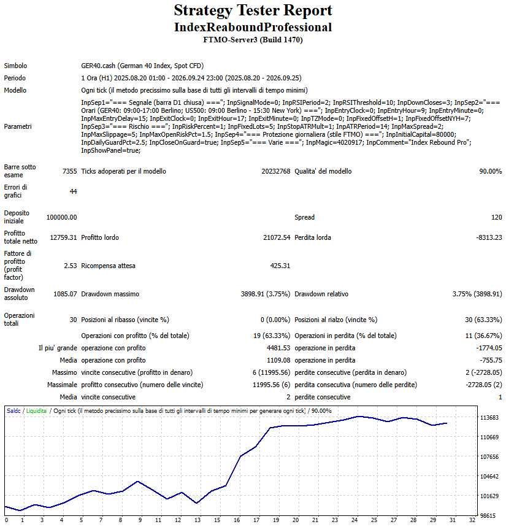Viewport: 506px width, 527px height.
Task: Click the 'Drawdown assoluto' label
Action: click(20, 294)
